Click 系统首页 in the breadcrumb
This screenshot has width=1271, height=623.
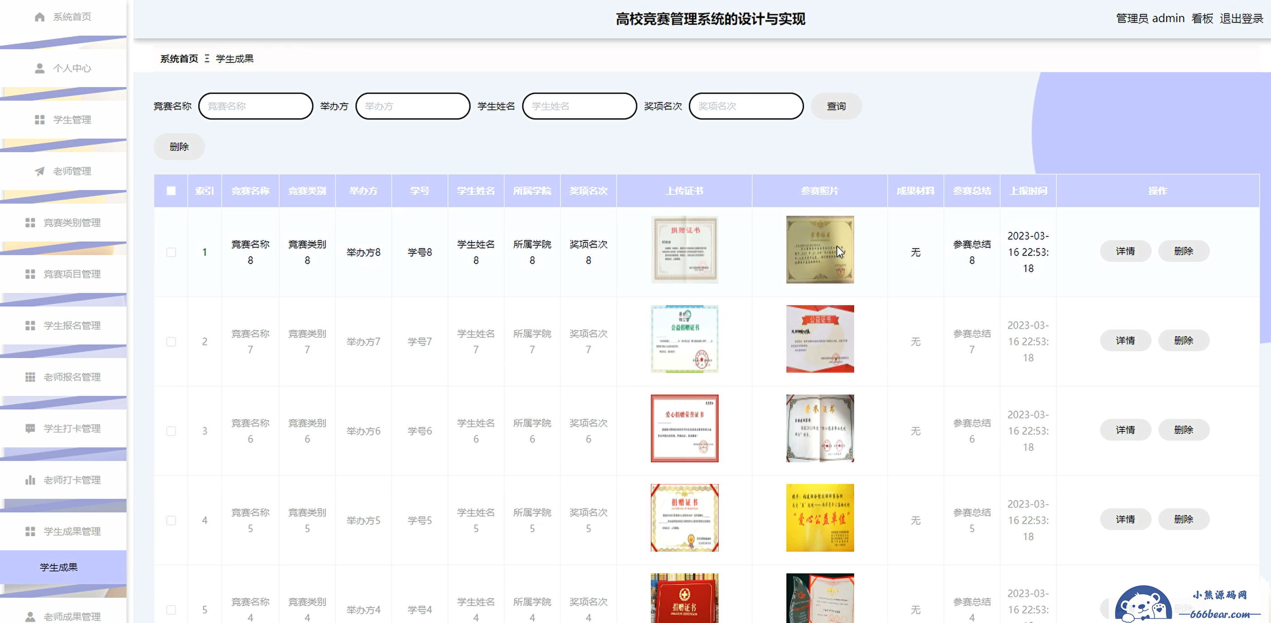point(179,59)
